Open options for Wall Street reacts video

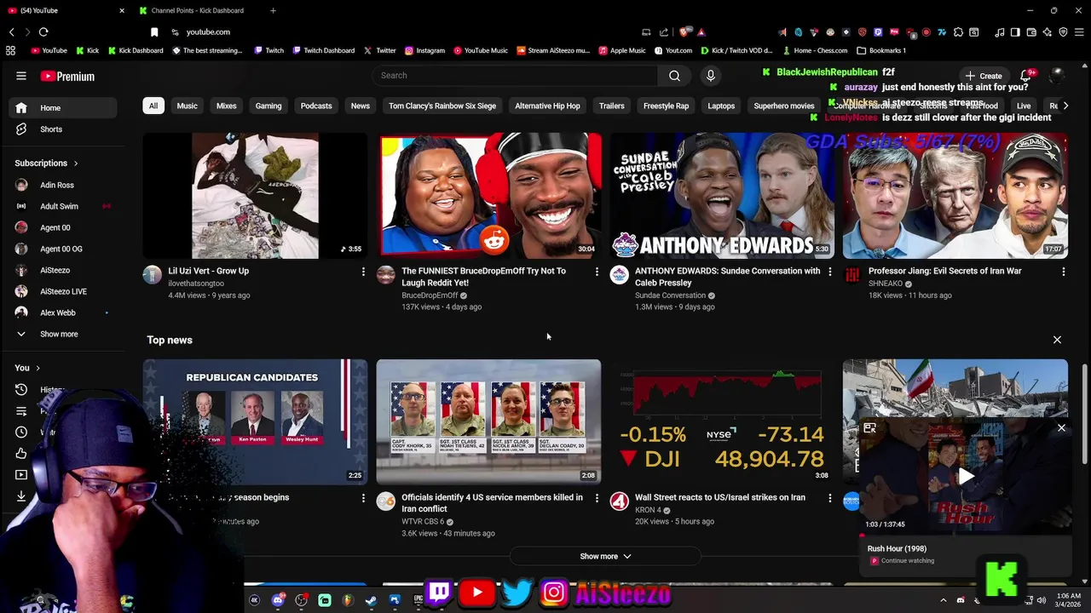point(830,498)
